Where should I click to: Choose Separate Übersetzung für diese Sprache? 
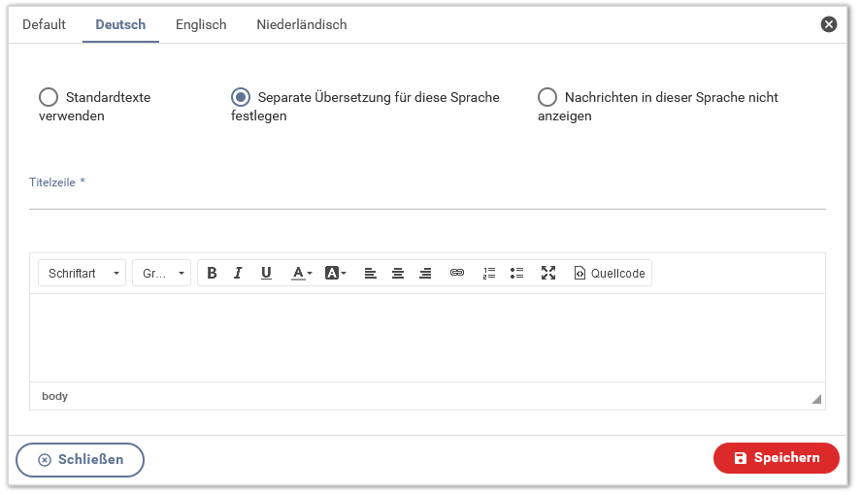point(241,97)
